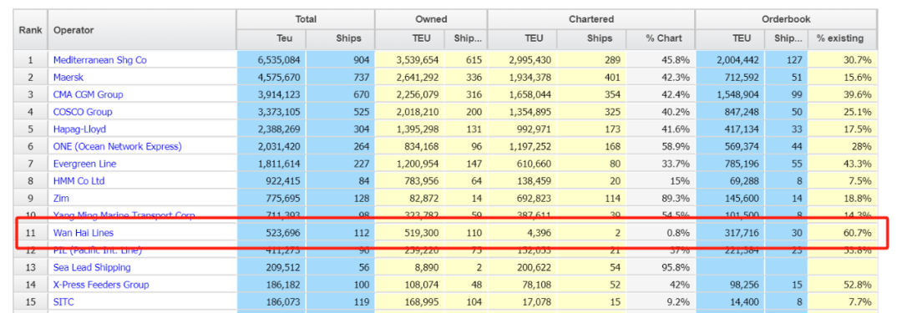Screen dimensions: 902x313
Task: Open the ONE (Ocean Network Express) link
Action: 118,146
